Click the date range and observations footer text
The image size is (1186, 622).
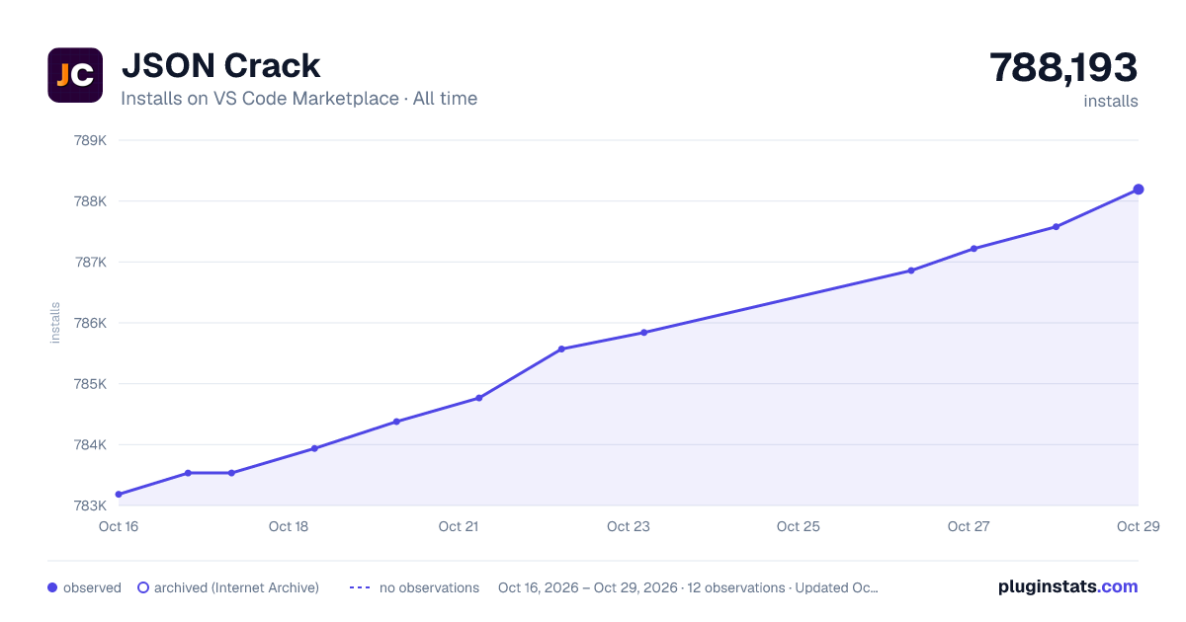point(688,587)
